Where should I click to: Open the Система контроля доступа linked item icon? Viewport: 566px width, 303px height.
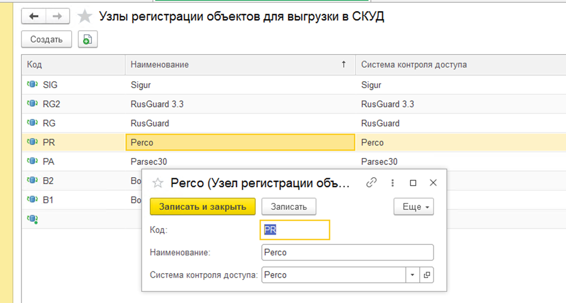[x=427, y=275]
